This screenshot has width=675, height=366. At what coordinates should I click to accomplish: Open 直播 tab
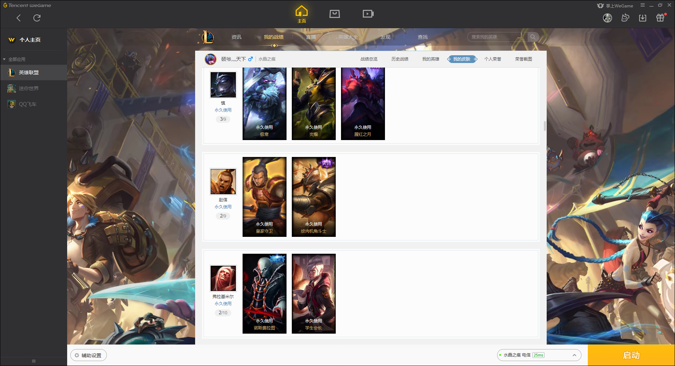(311, 37)
